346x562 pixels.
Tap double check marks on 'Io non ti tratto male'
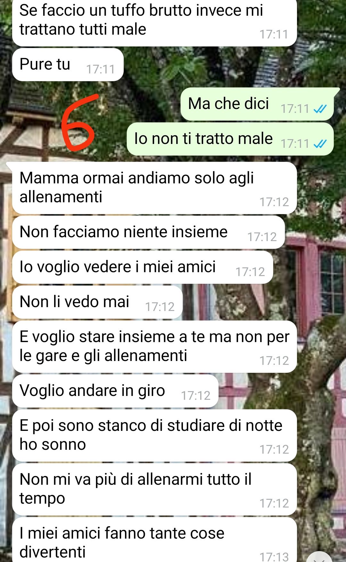coord(320,144)
